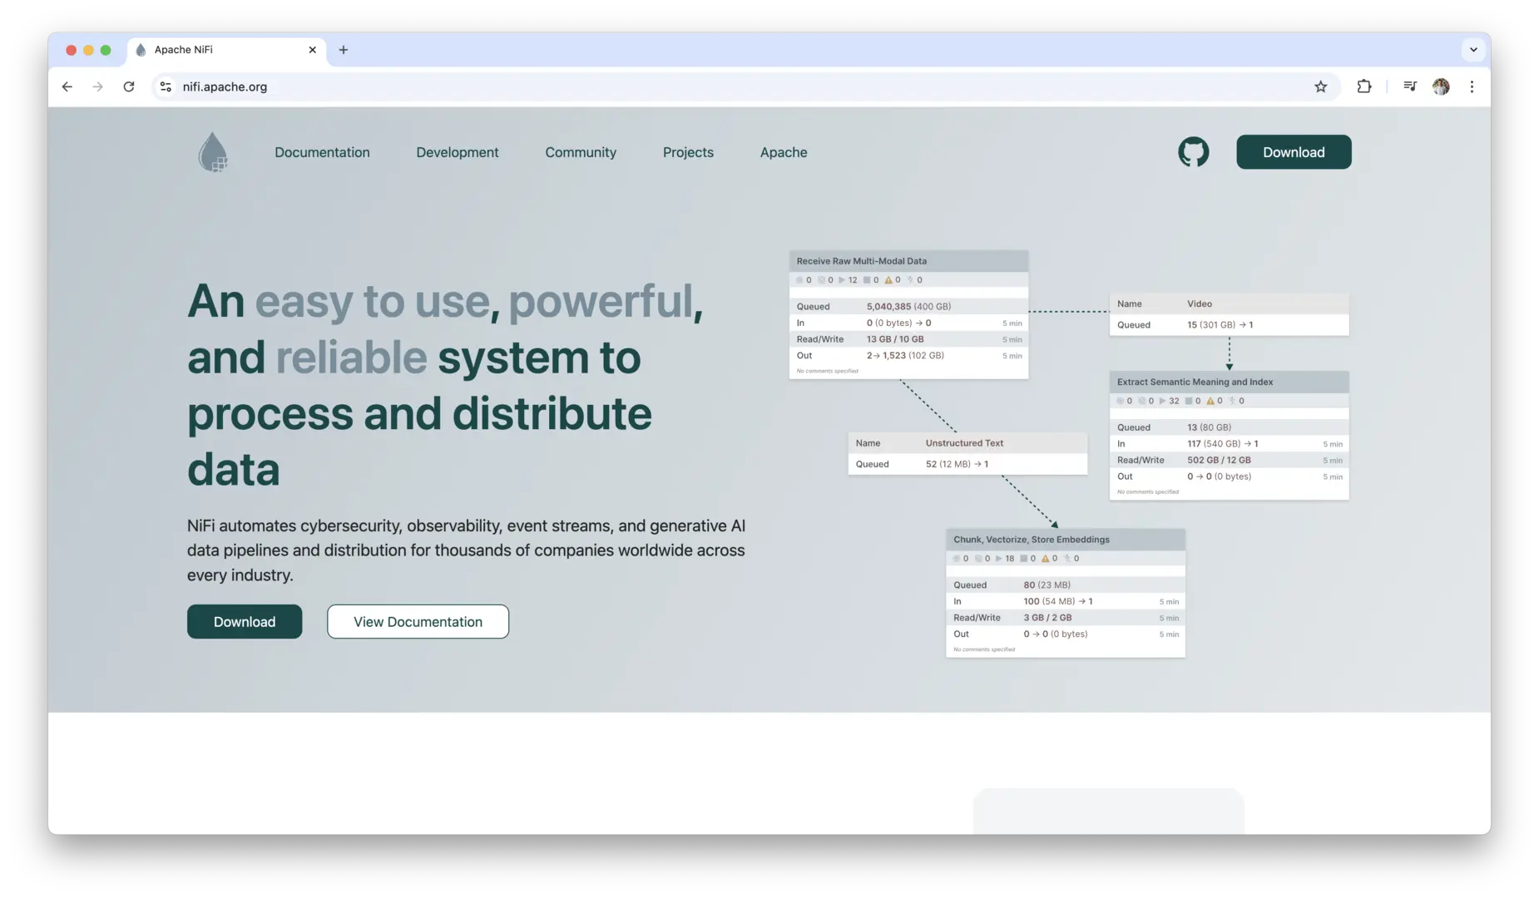1539x898 pixels.
Task: Bookmark this page with the star icon
Action: [1320, 86]
